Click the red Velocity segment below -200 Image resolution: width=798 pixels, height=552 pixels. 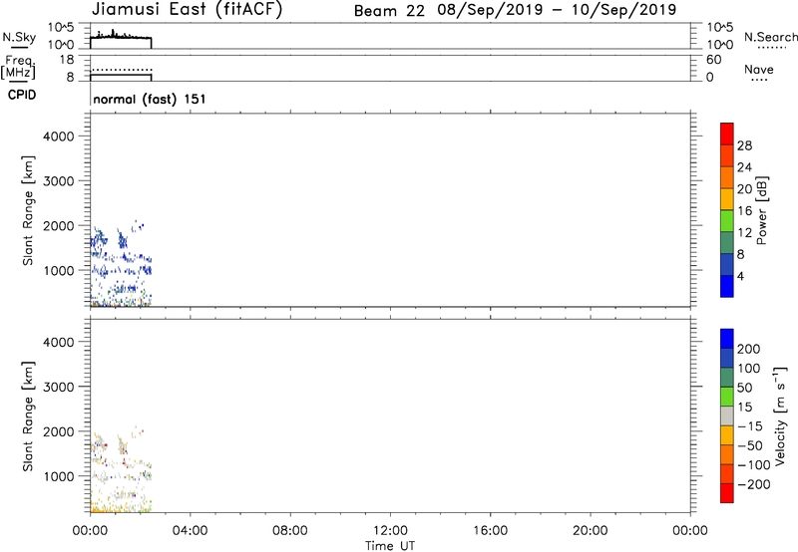727,493
